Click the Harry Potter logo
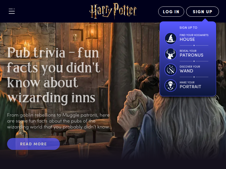 point(113,11)
